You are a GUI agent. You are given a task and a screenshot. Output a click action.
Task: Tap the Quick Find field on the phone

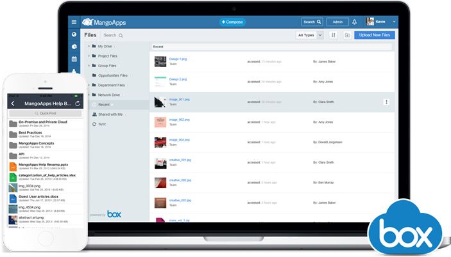[x=45, y=113]
